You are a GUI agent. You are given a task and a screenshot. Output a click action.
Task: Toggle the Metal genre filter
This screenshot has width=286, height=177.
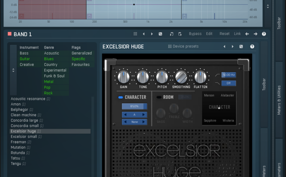coord(49,81)
